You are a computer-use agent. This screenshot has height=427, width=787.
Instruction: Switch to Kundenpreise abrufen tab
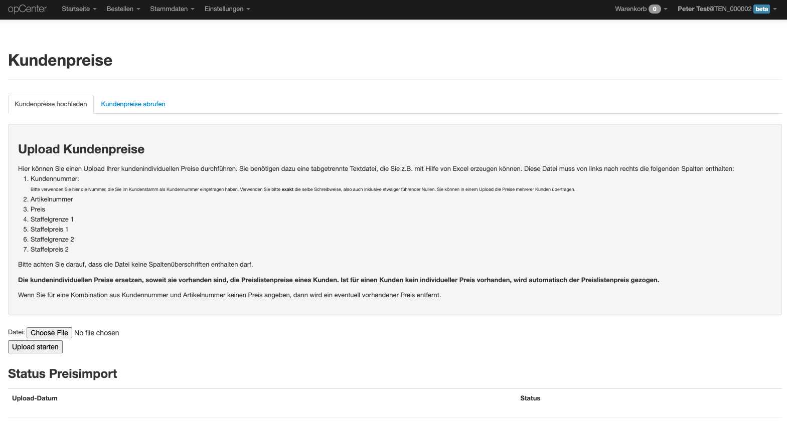[133, 104]
